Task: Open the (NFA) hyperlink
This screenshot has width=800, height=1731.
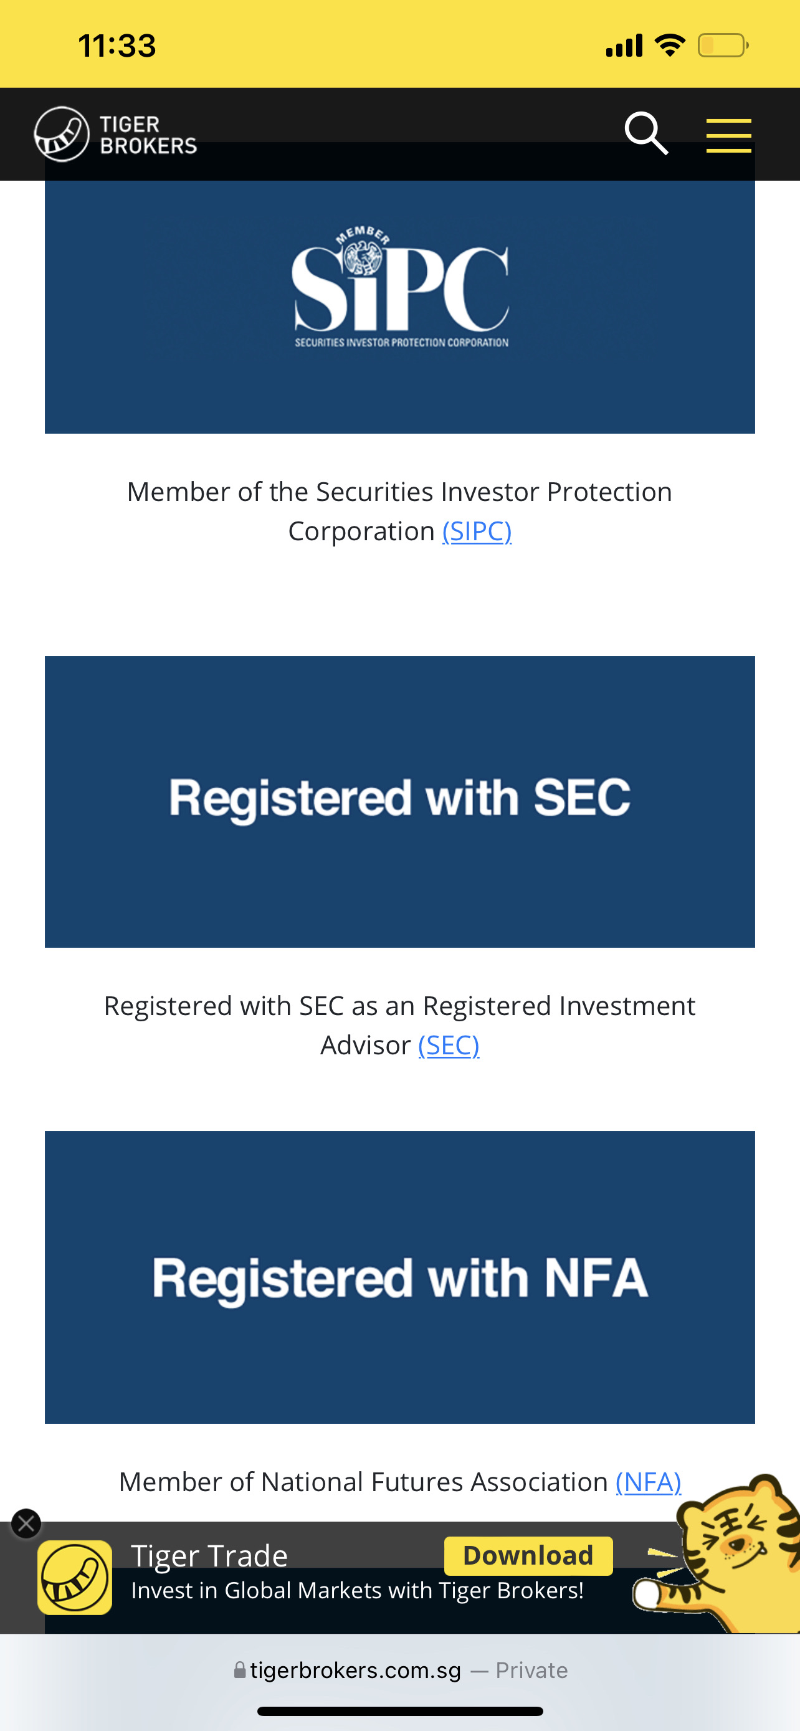Action: pos(648,1482)
